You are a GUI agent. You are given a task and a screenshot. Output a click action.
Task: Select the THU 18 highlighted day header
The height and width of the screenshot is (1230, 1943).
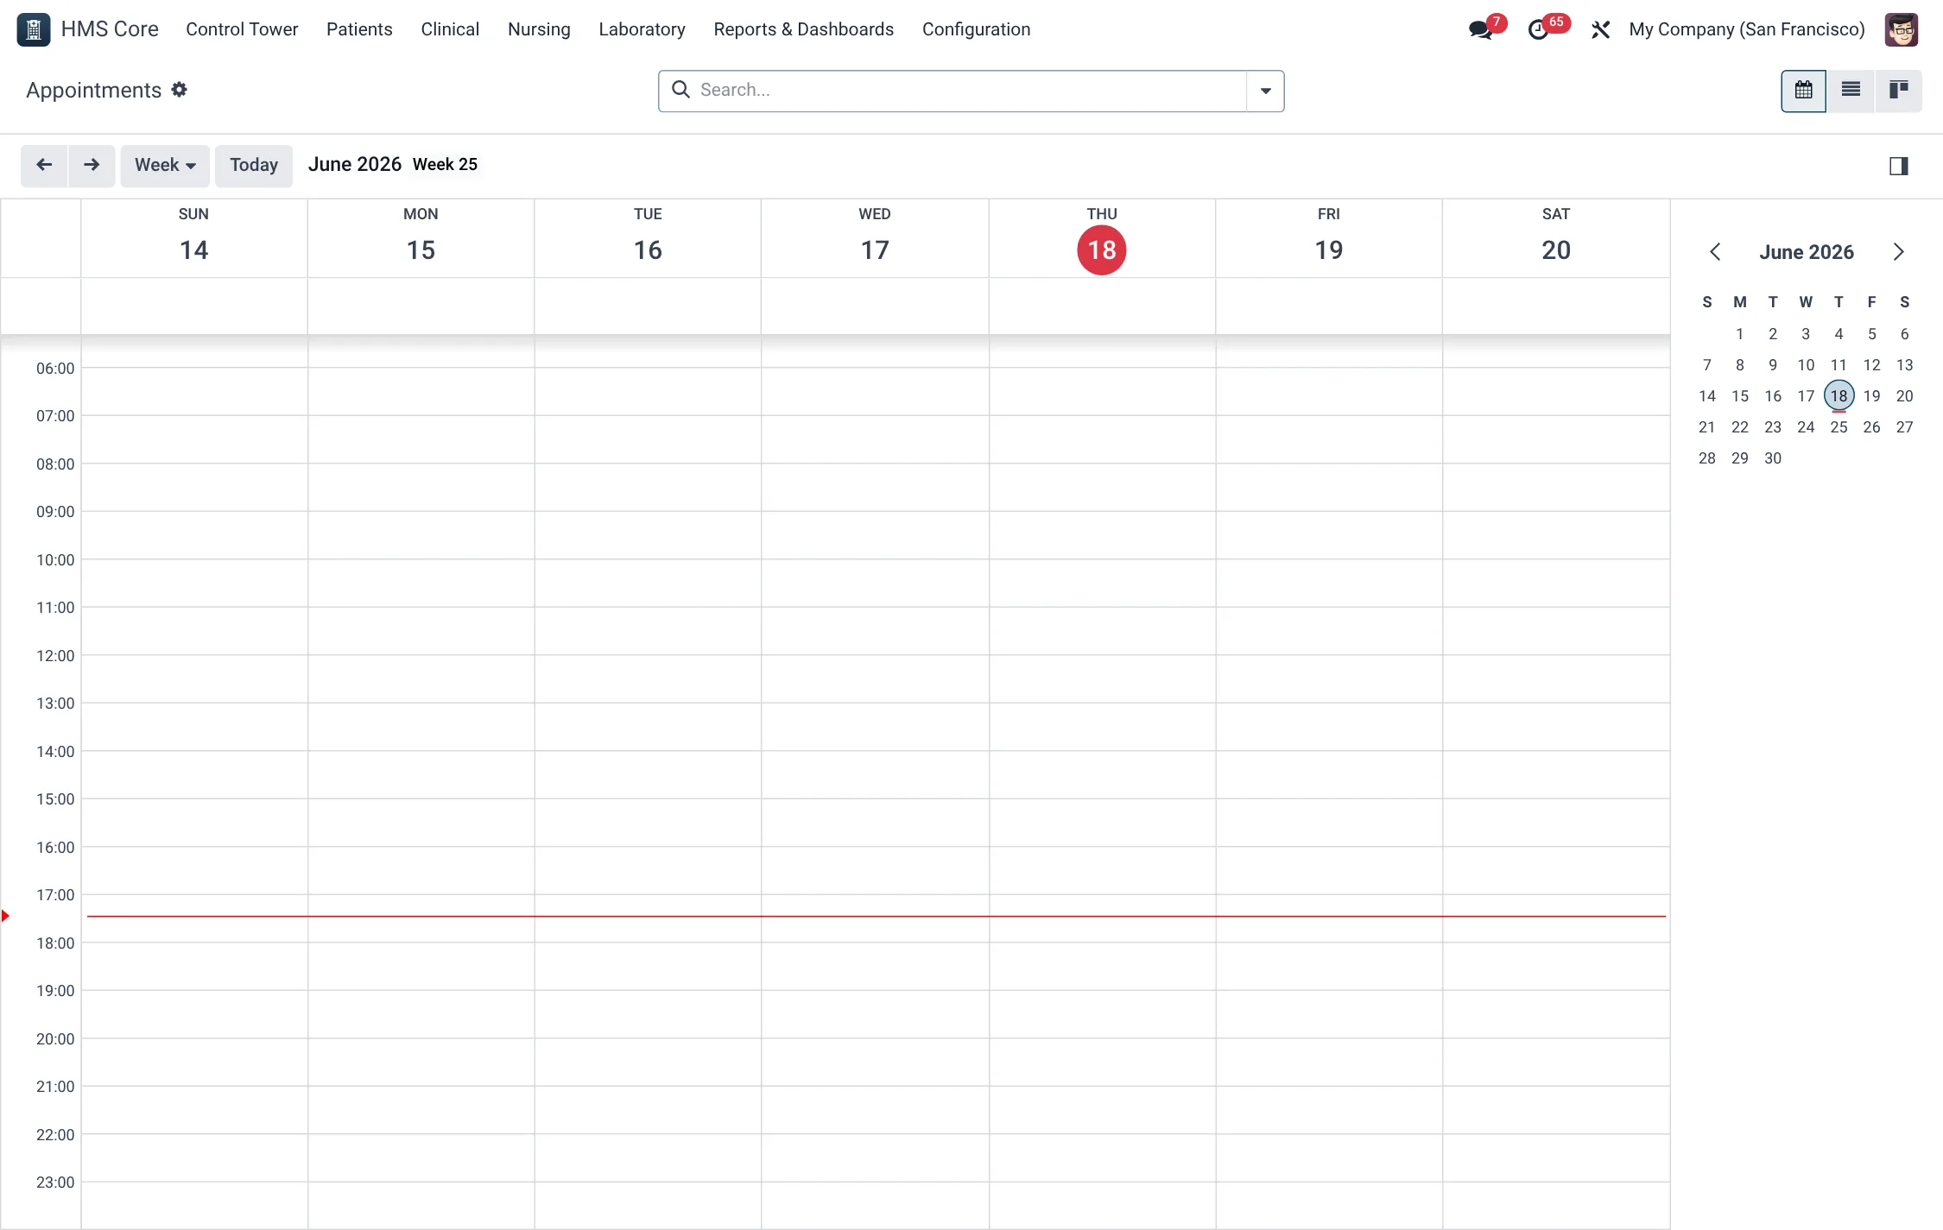tap(1102, 238)
